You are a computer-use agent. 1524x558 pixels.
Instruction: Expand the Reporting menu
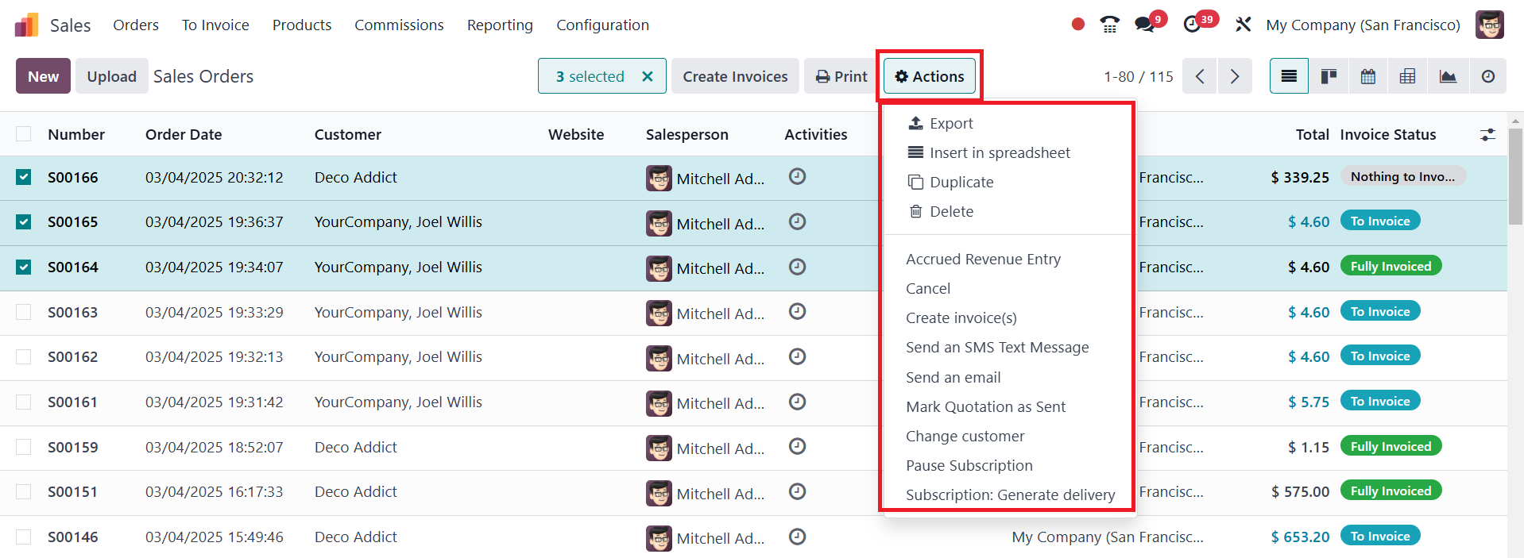point(500,25)
